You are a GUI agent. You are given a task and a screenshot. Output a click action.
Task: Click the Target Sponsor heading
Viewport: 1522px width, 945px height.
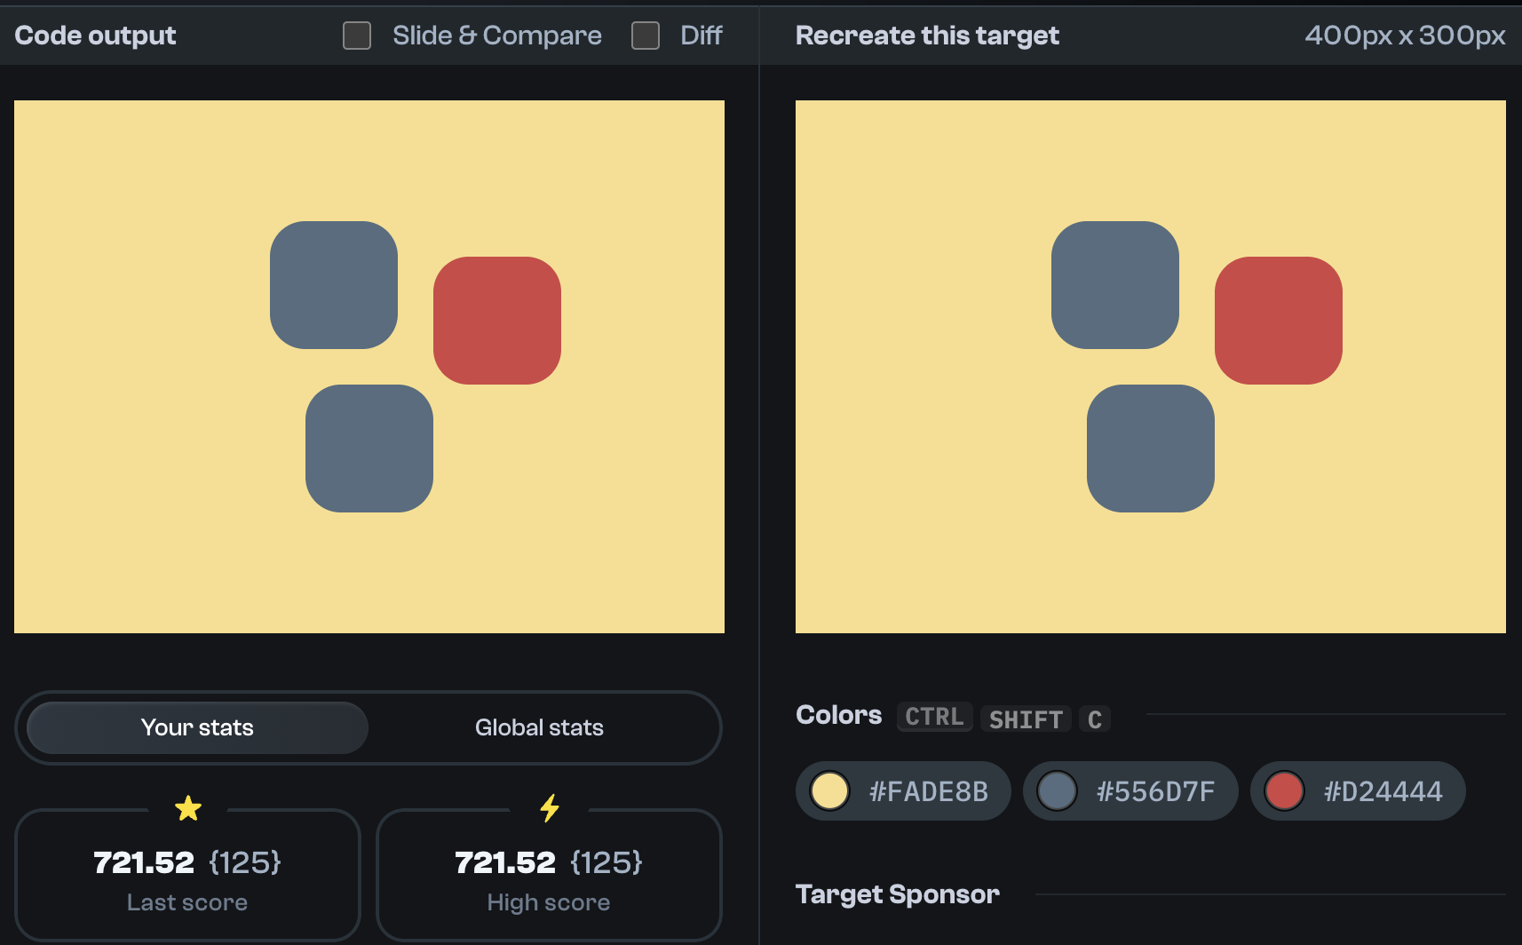898,893
